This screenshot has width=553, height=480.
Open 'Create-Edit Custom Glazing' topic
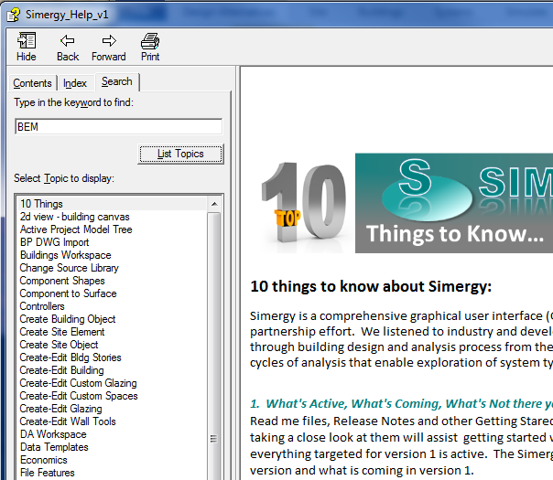78,383
